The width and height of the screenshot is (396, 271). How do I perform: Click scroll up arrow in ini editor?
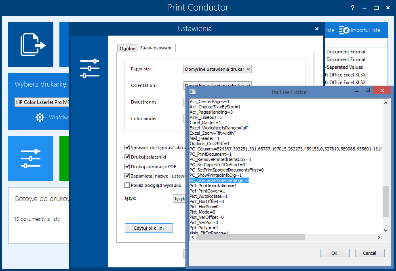[x=385, y=103]
